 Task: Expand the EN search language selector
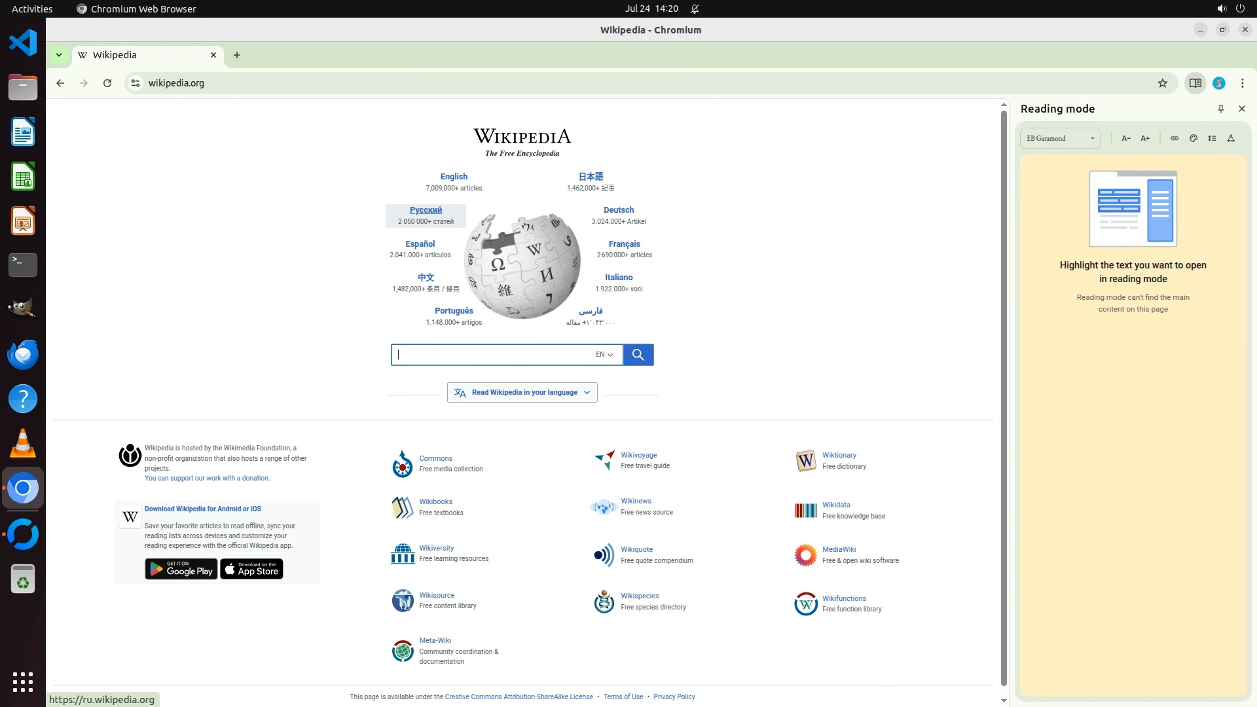(604, 355)
